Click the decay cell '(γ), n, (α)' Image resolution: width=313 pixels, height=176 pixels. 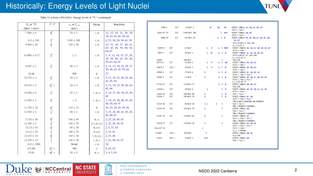tap(97, 123)
